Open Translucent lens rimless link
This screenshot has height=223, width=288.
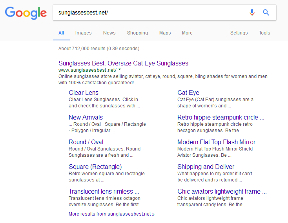pos(104,192)
